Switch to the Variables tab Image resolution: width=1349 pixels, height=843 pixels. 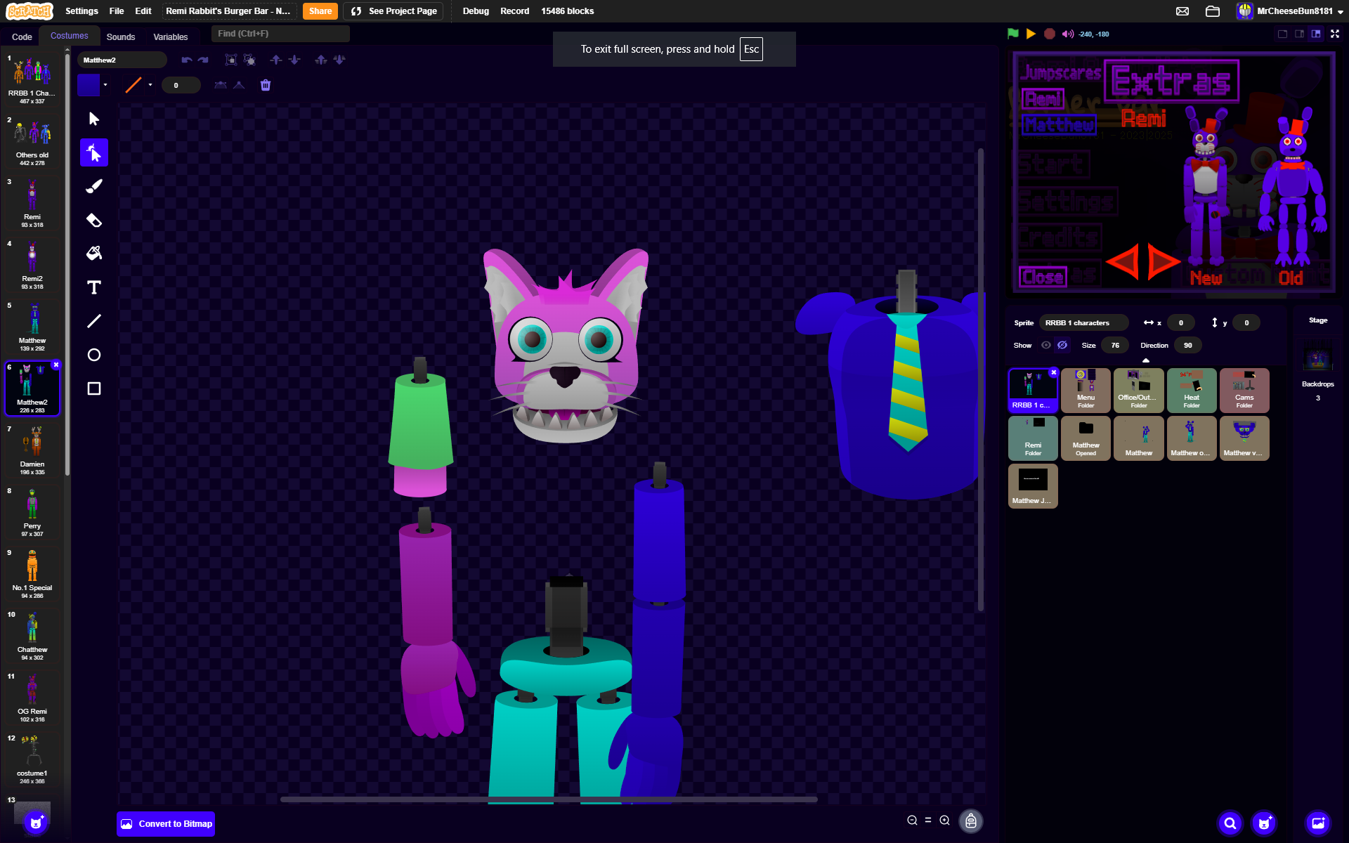pyautogui.click(x=171, y=37)
